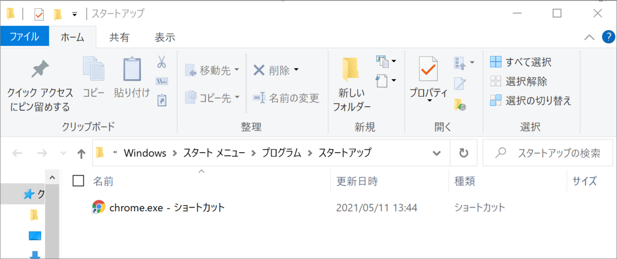Click the Copy (コピー) ribbon button
Screen dimensions: 617x259
pyautogui.click(x=94, y=77)
